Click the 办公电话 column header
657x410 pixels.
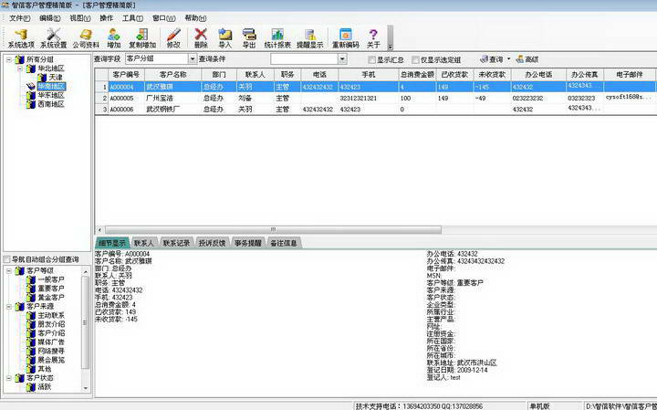coord(538,75)
